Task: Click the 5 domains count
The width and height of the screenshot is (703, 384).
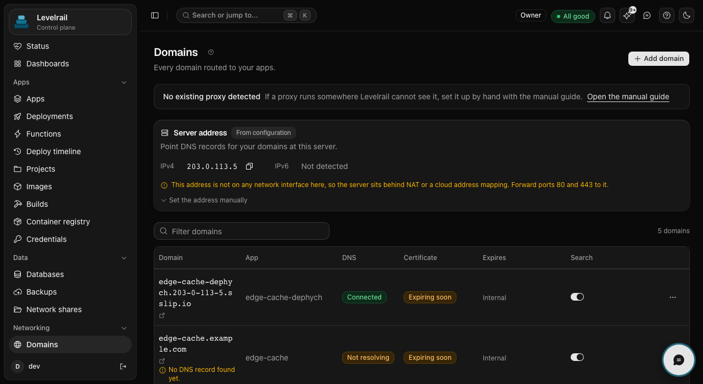Action: pos(674,231)
